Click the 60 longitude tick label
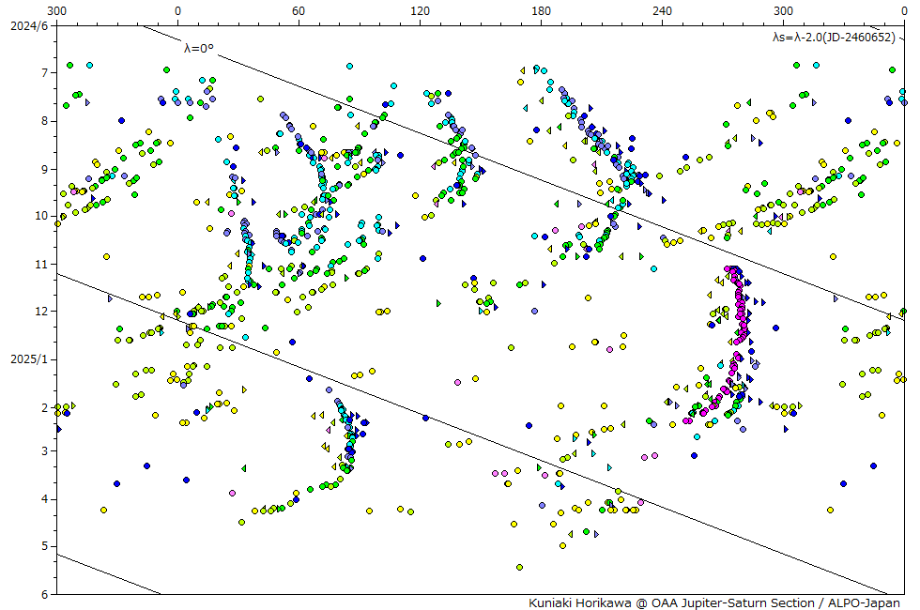920x610 pixels. (x=299, y=11)
